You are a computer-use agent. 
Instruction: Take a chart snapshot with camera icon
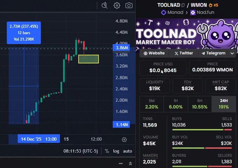point(129,6)
